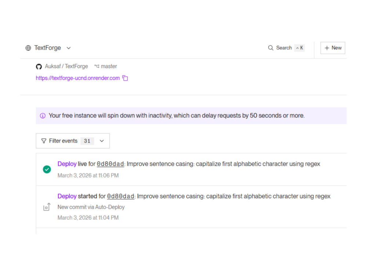Click the March 3, 2026 at 11:06 PM timestamp

[88, 175]
